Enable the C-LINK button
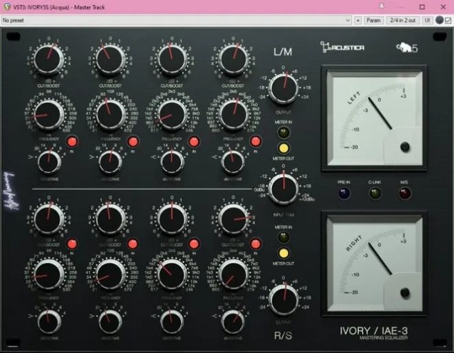The height and width of the screenshot is (353, 454). [x=375, y=193]
